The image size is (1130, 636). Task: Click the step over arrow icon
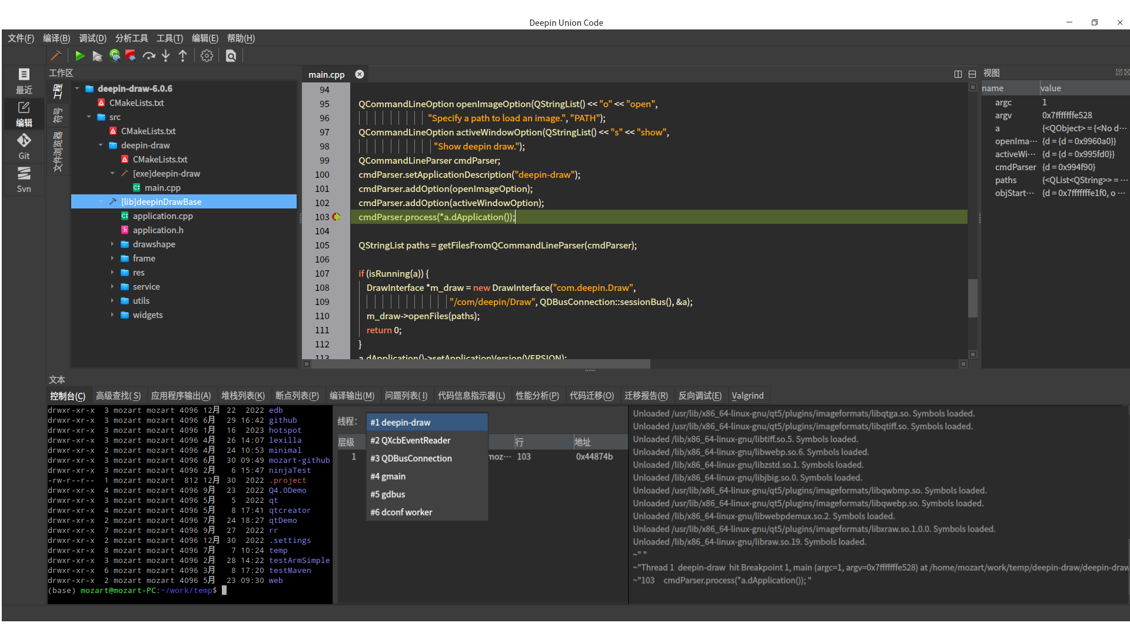pyautogui.click(x=149, y=55)
